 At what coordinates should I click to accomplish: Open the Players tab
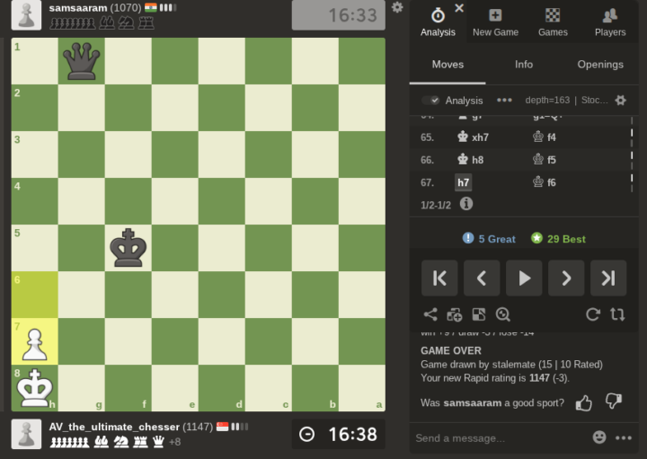610,22
